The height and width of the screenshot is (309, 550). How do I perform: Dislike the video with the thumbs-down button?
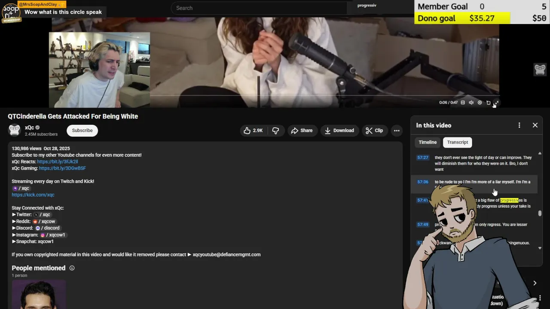click(x=276, y=130)
